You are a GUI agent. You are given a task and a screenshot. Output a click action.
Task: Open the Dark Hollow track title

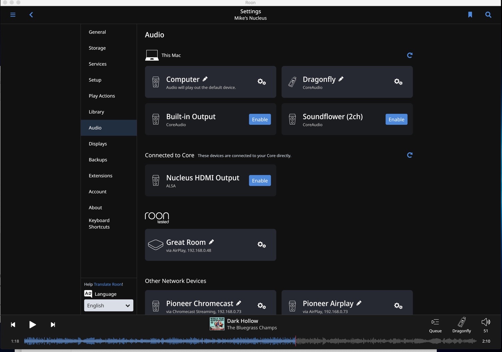242,321
